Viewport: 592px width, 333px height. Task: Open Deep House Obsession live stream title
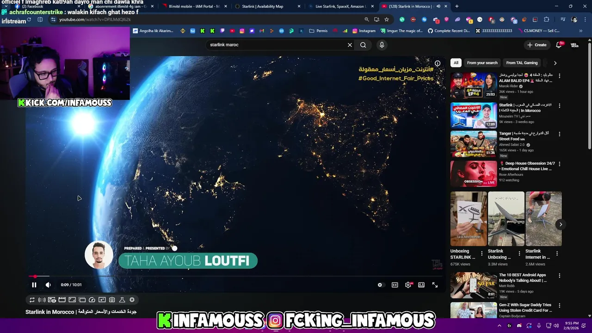(x=527, y=166)
